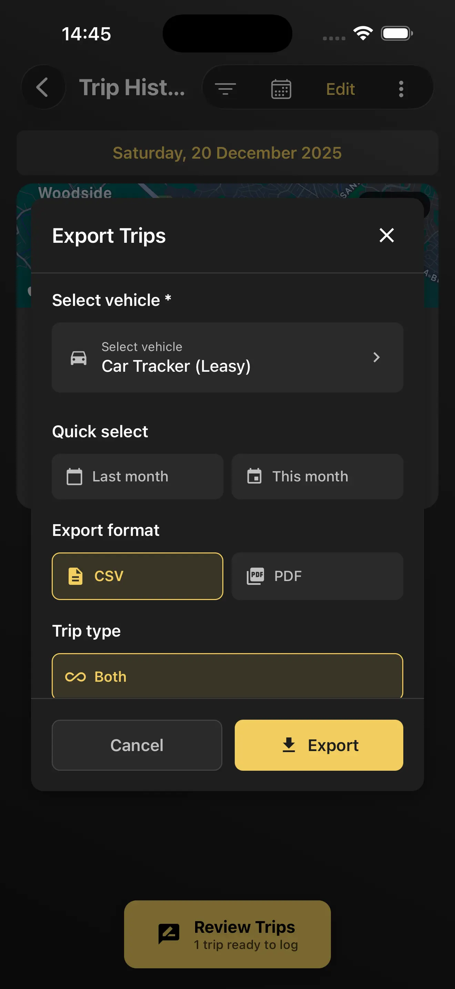This screenshot has width=455, height=989.
Task: Tap the infinity icon beside Both
Action: pos(75,677)
